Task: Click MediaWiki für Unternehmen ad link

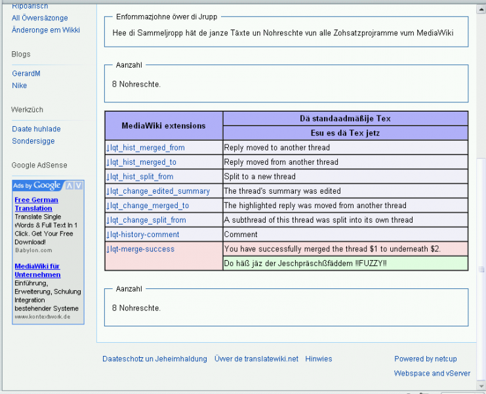Action: coord(37,271)
